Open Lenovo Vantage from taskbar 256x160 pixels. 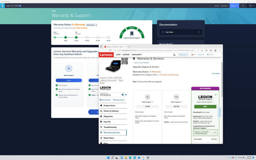[135, 158]
